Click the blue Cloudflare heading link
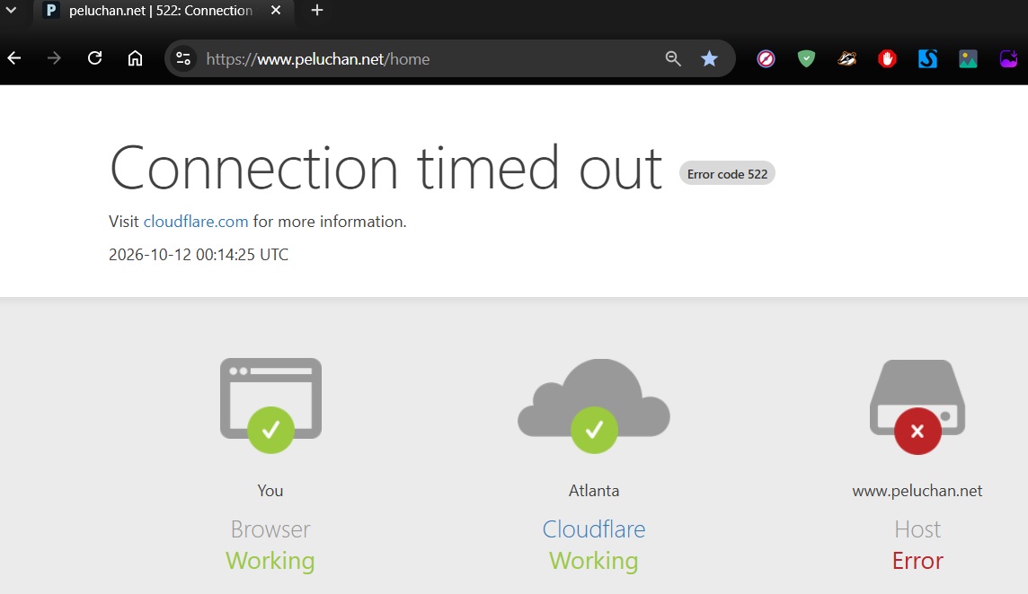This screenshot has width=1028, height=594. pos(594,529)
